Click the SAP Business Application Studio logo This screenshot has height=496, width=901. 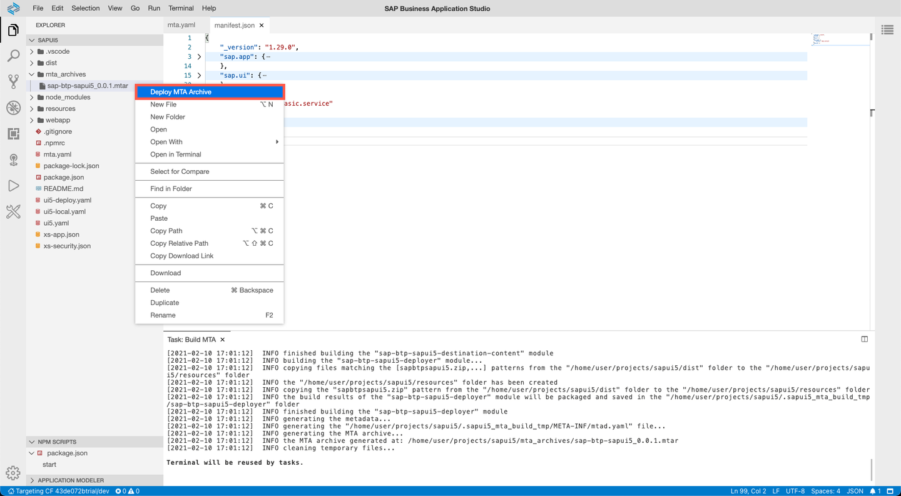[13, 8]
